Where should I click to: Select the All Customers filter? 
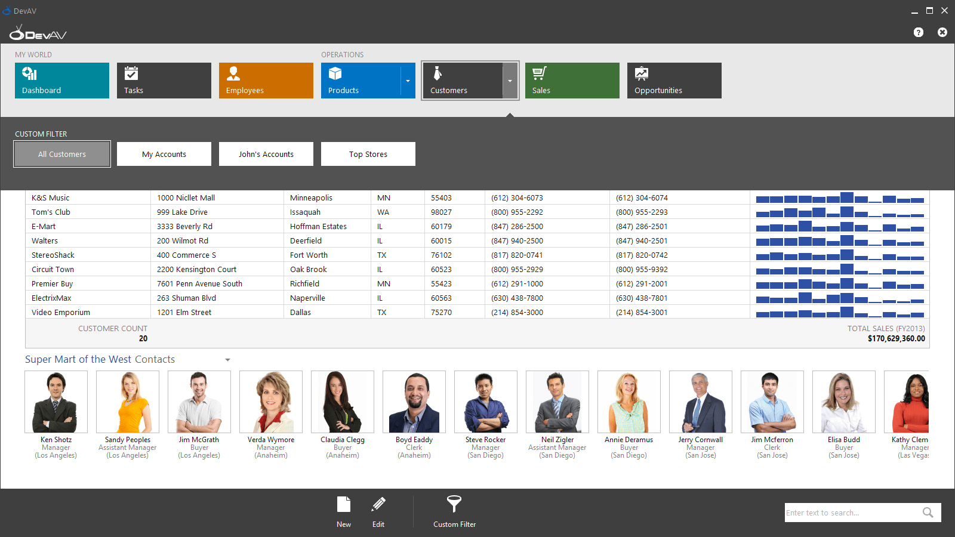[61, 153]
